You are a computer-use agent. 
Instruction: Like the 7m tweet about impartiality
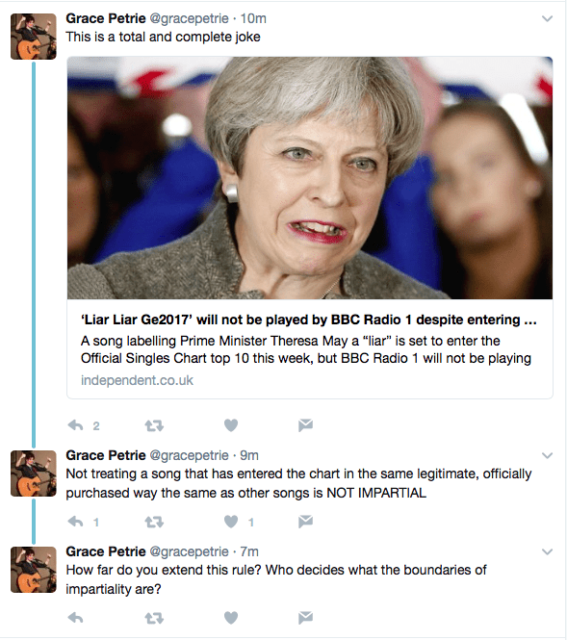point(231,618)
